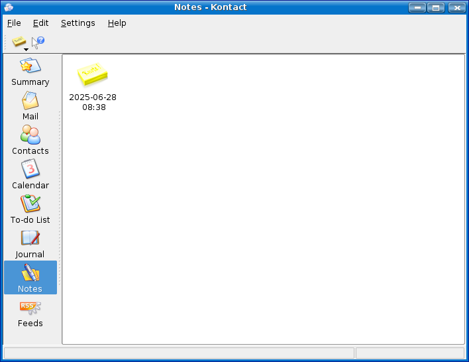The image size is (469, 362).
Task: Show the To-do List component
Action: 30,210
